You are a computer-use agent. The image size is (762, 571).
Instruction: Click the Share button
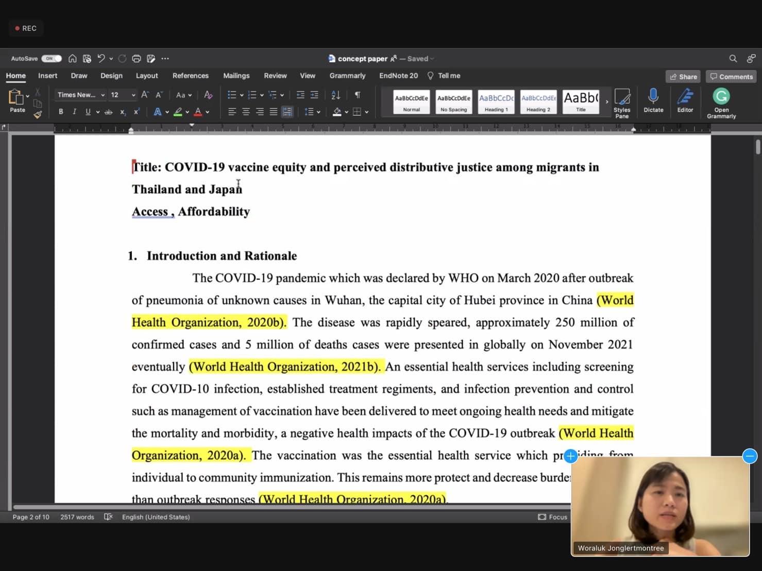pos(683,77)
